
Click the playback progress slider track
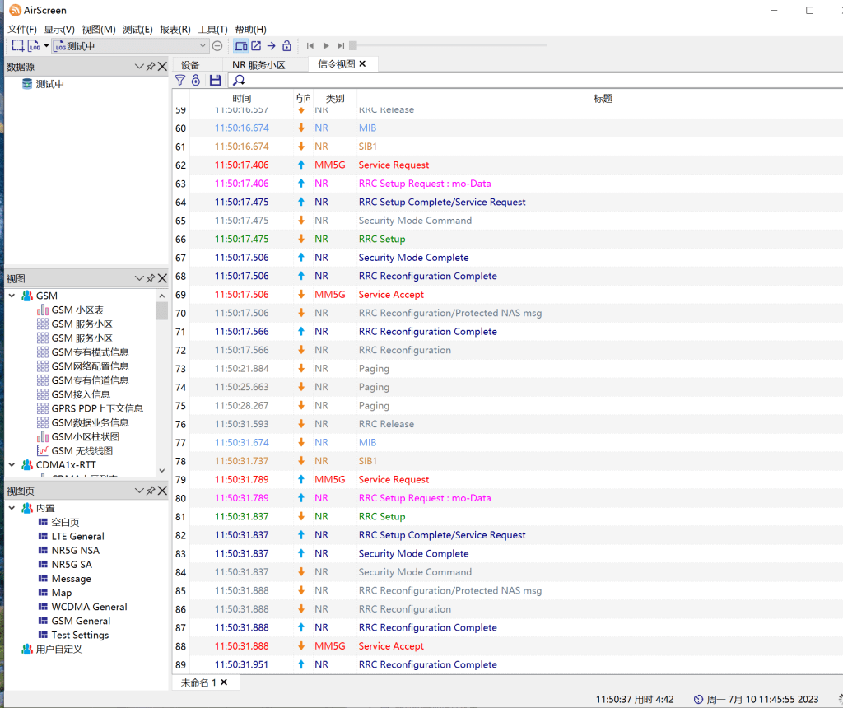coord(453,46)
